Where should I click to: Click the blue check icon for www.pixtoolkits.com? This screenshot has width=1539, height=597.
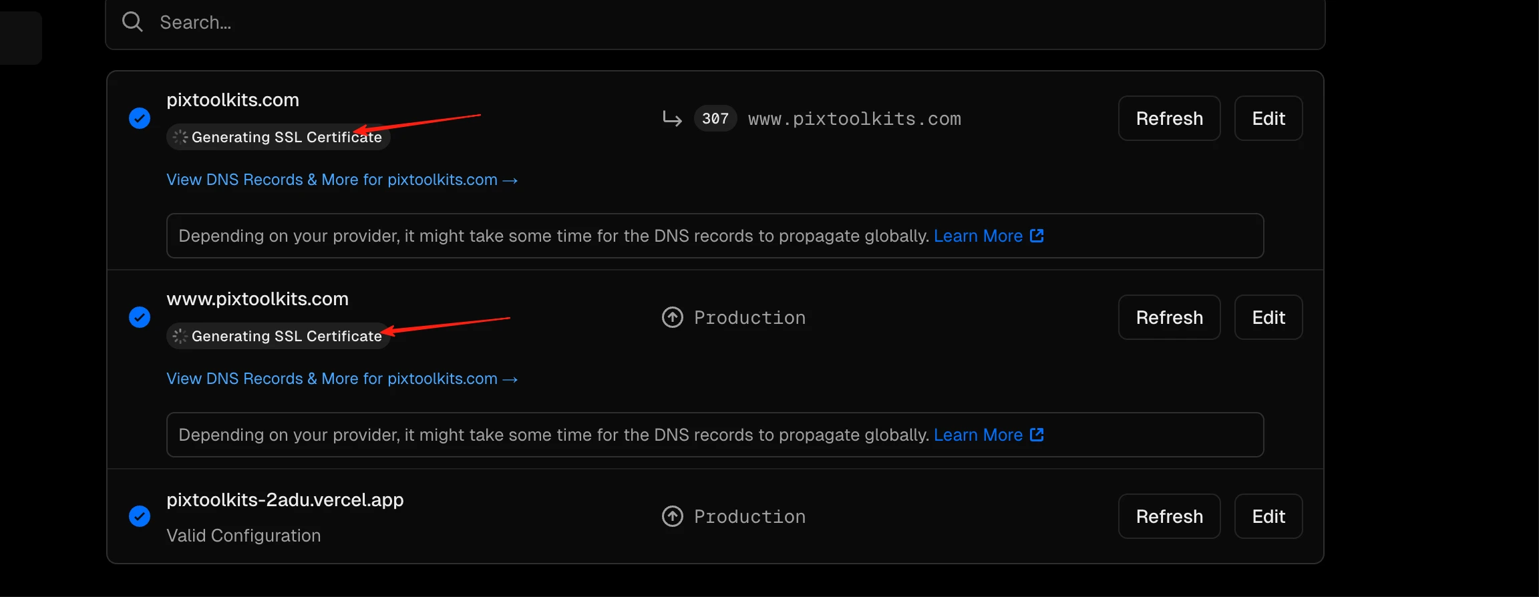pos(140,317)
